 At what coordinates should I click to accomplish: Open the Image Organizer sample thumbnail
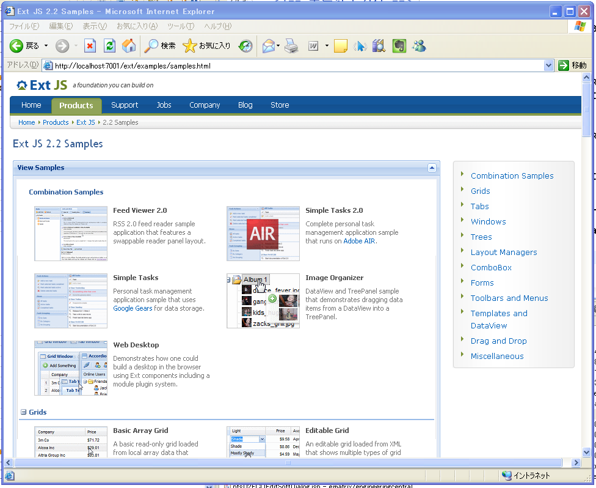[x=263, y=301]
